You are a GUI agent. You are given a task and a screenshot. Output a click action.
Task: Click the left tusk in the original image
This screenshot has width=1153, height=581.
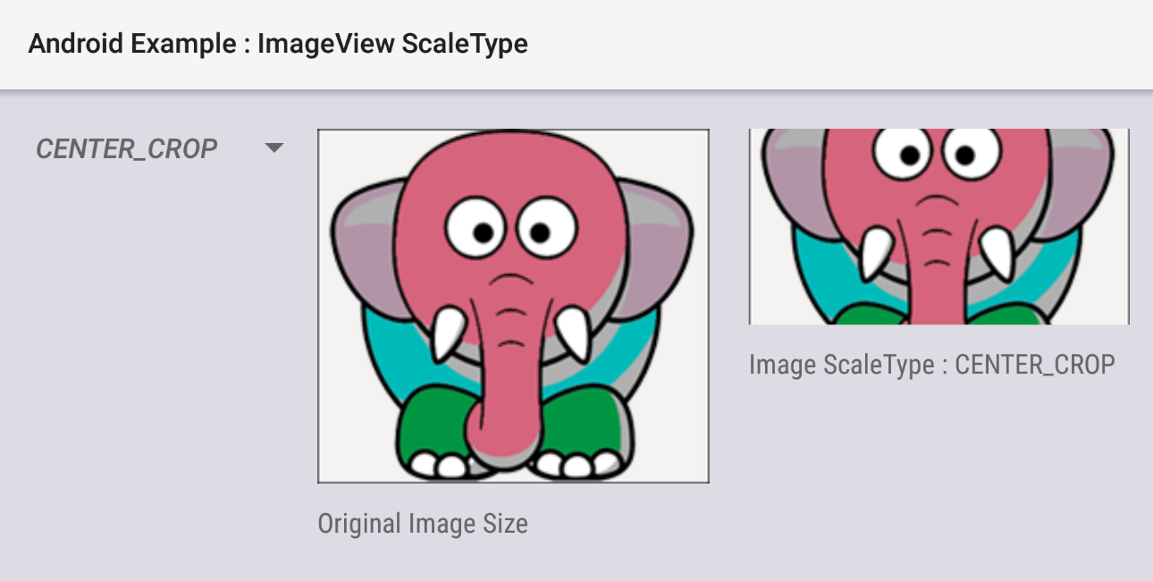coord(447,334)
